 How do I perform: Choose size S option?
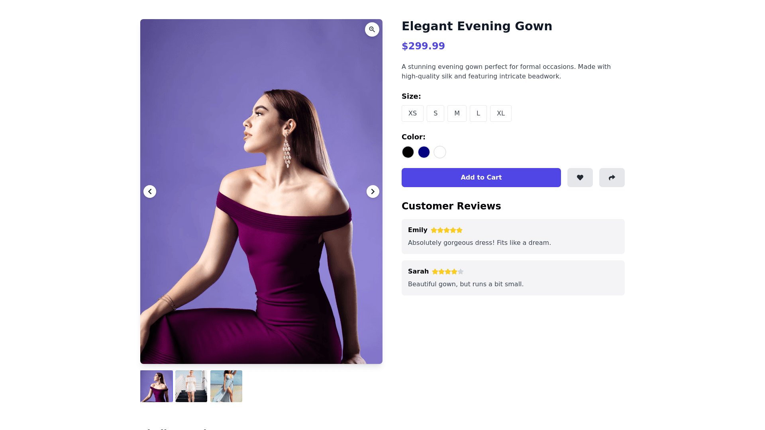(x=435, y=113)
